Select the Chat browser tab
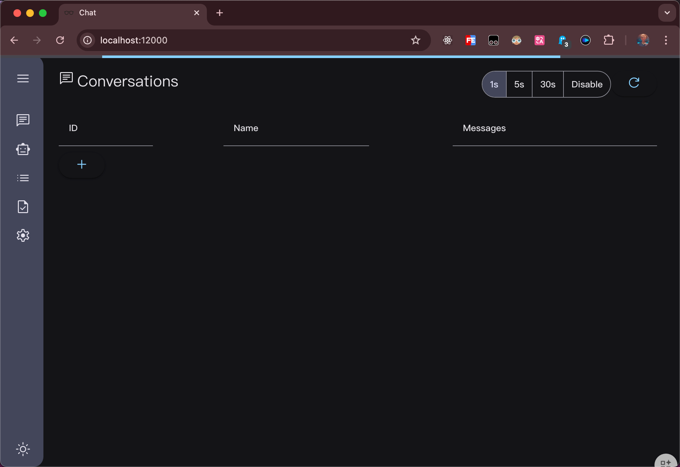 [x=128, y=13]
